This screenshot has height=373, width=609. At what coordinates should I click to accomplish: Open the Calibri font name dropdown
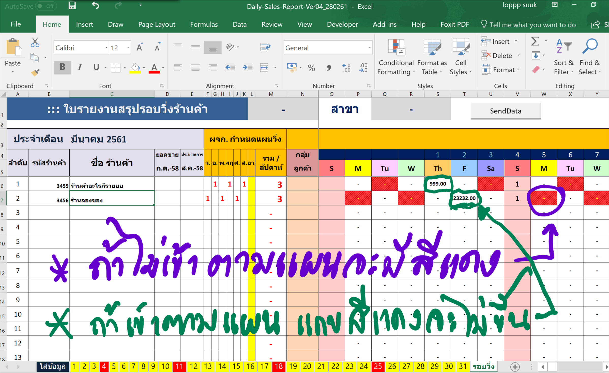(106, 48)
